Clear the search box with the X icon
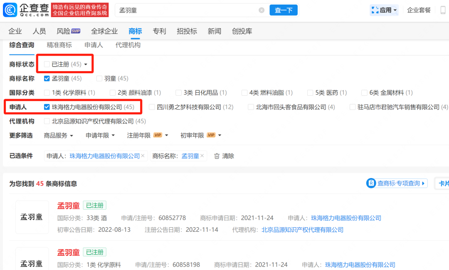 point(262,10)
